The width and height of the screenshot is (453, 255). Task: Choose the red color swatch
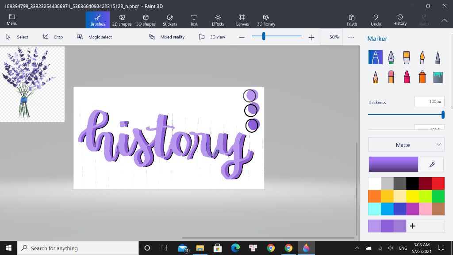pos(438,183)
